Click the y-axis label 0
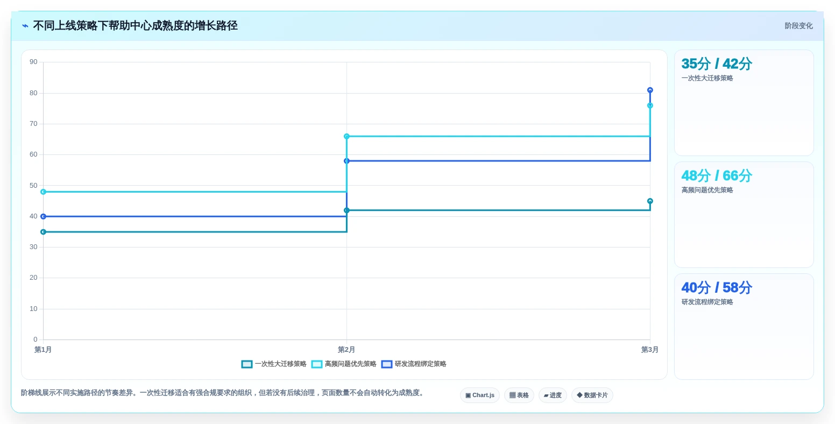The height and width of the screenshot is (424, 835). [x=36, y=340]
